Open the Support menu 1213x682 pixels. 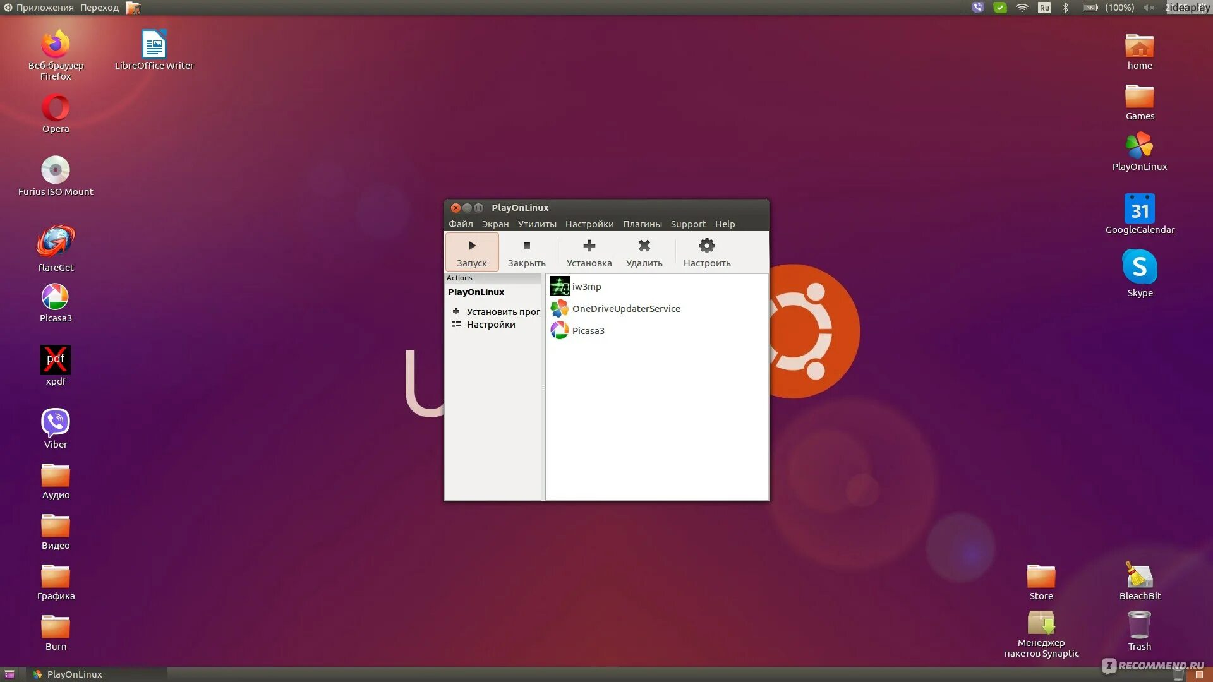coord(688,224)
